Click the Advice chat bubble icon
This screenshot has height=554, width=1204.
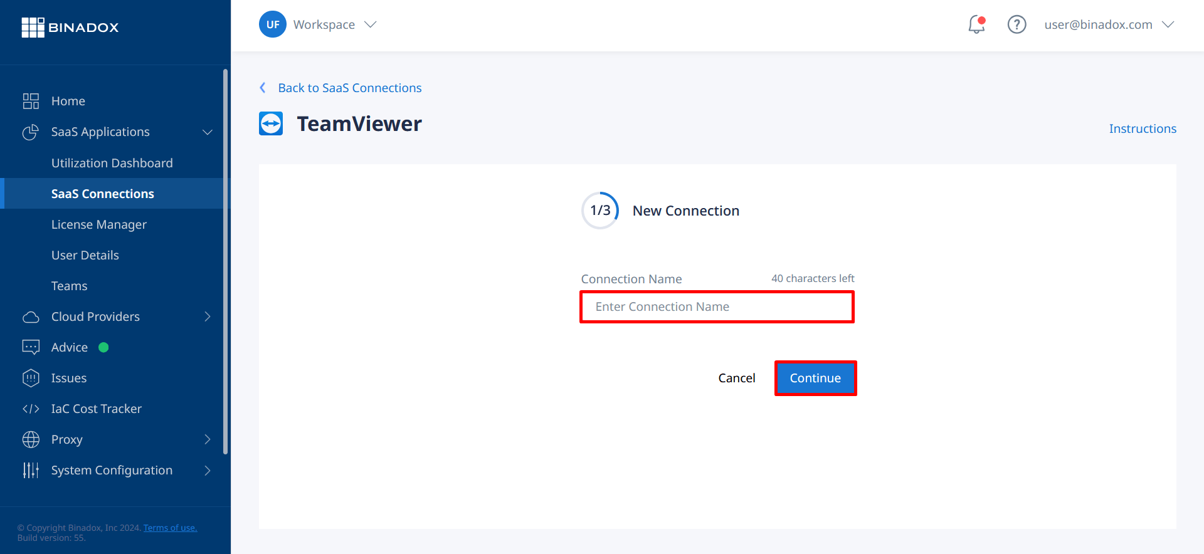(x=31, y=347)
